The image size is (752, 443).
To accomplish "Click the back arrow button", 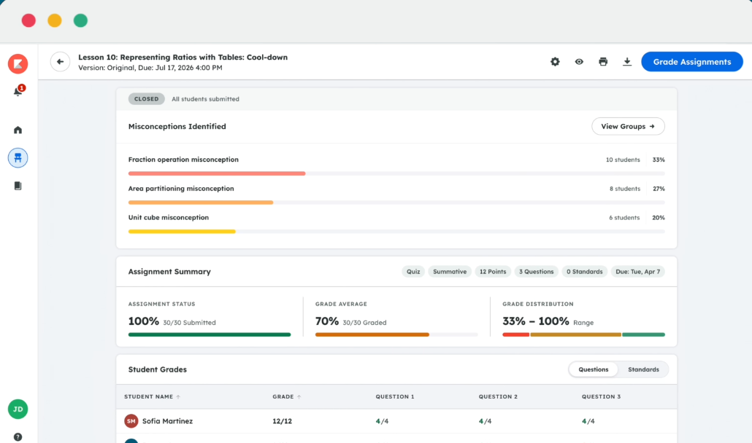I will (60, 62).
